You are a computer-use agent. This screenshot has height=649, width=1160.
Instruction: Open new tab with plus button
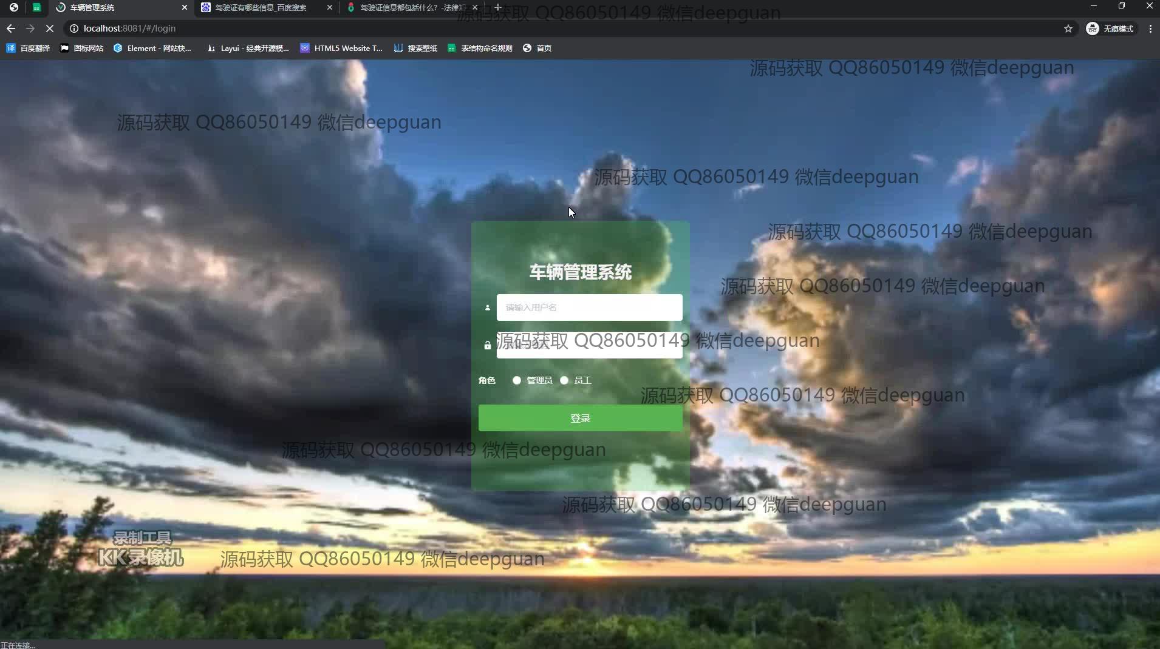coord(498,7)
